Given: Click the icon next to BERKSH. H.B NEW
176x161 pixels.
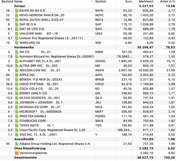Looking at the screenshot, I should point(17,80).
